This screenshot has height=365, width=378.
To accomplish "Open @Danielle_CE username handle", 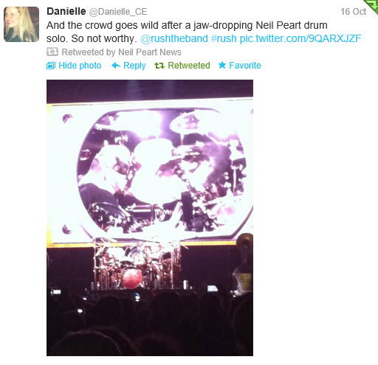I will point(118,12).
